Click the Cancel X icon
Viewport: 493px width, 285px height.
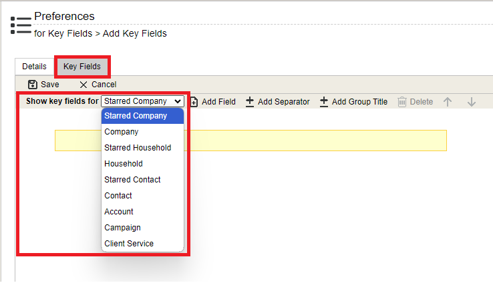[84, 85]
